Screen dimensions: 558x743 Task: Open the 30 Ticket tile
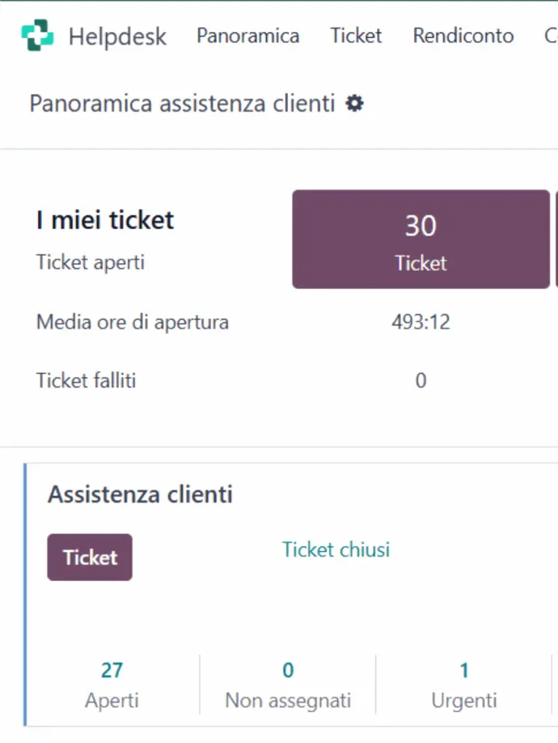[x=421, y=240]
